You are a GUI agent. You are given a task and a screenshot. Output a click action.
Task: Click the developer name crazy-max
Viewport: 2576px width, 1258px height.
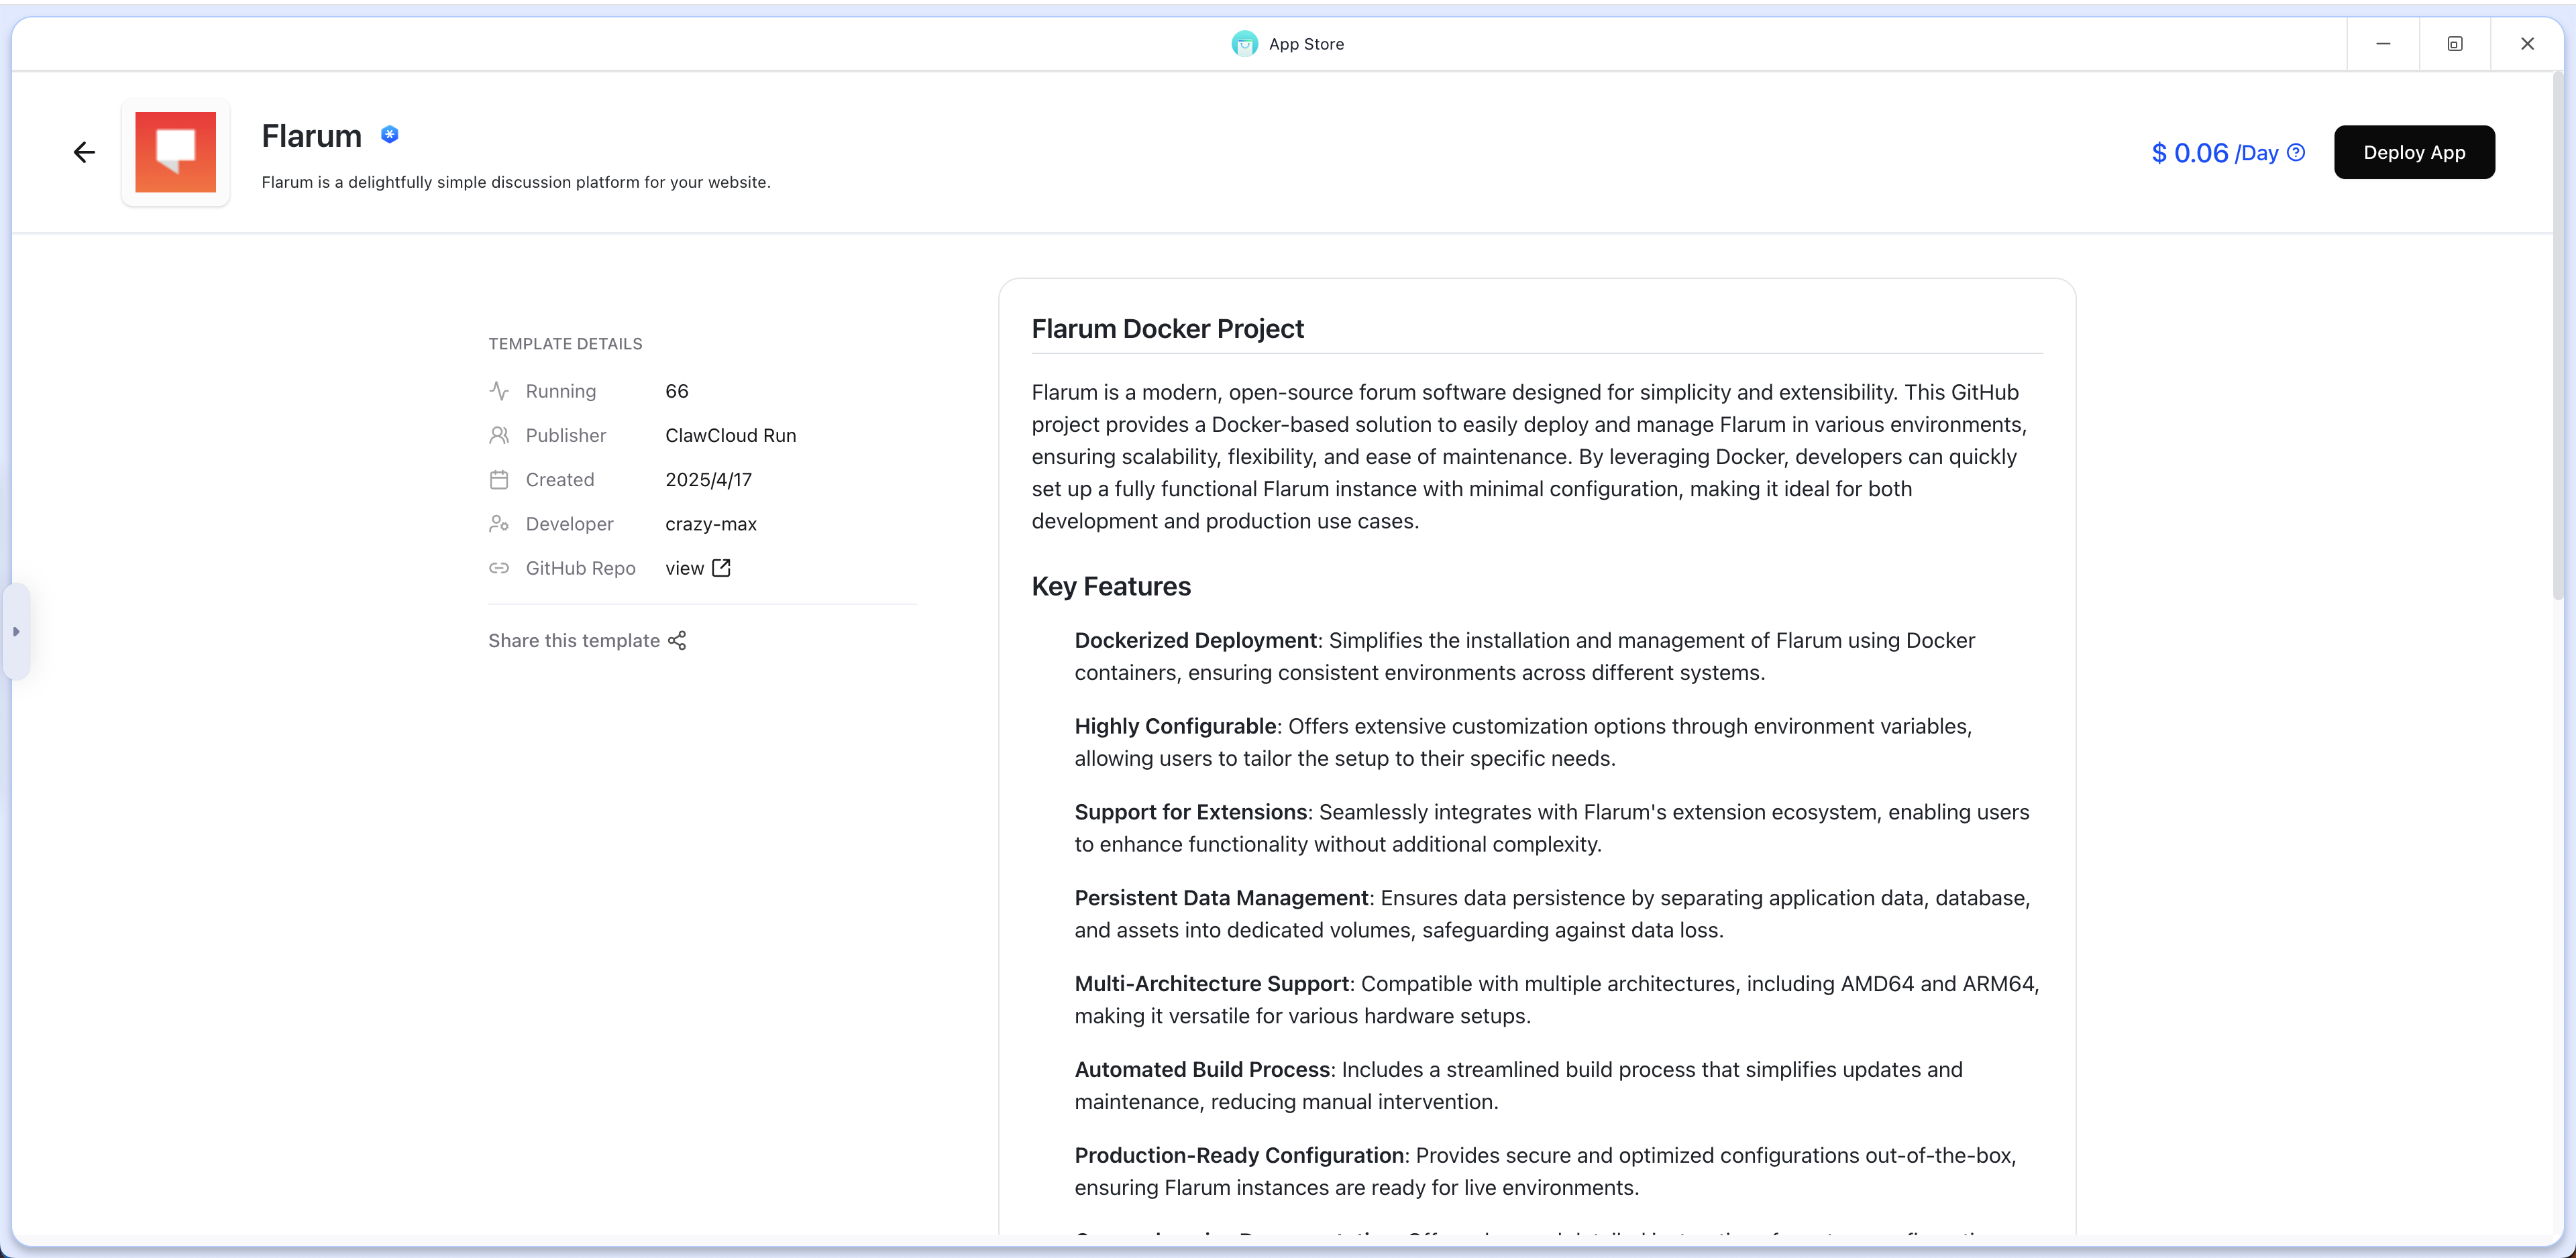click(x=711, y=524)
